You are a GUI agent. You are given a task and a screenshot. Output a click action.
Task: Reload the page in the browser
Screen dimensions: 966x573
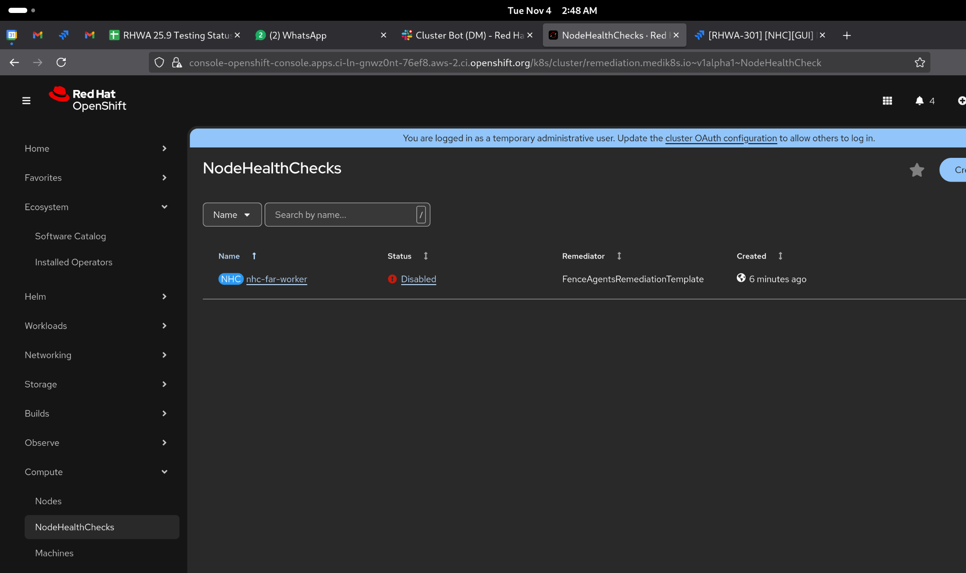tap(61, 63)
